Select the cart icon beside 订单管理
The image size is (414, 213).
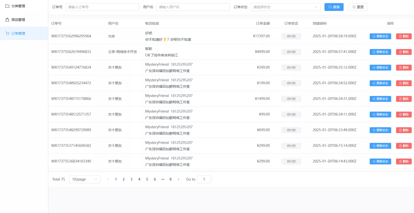pos(7,33)
